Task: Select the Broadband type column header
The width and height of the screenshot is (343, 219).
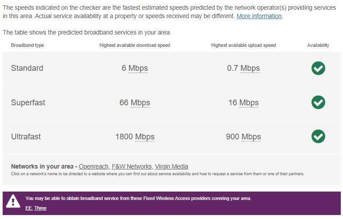Action: pos(27,45)
